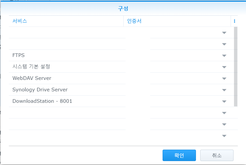Screen dimensions: 246x165
Task: Click the 취소 button
Action: pos(217,155)
